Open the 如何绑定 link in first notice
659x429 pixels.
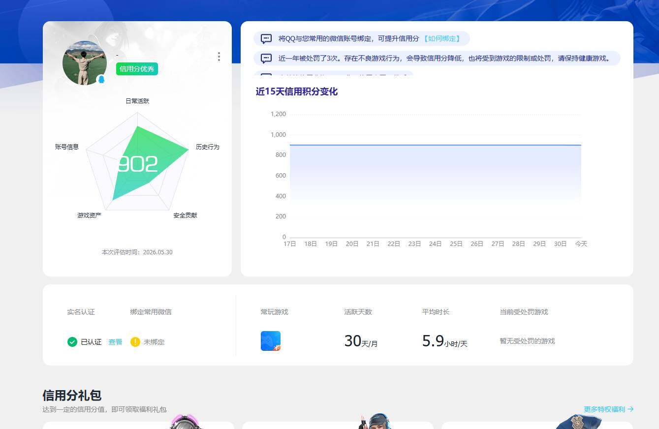442,38
